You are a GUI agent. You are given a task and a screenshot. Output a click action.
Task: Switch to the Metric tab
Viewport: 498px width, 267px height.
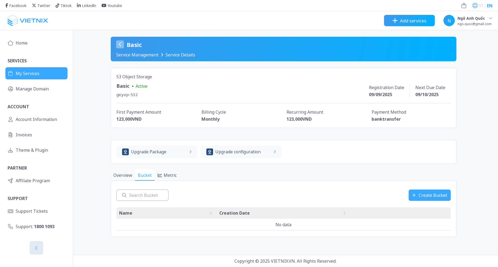167,175
